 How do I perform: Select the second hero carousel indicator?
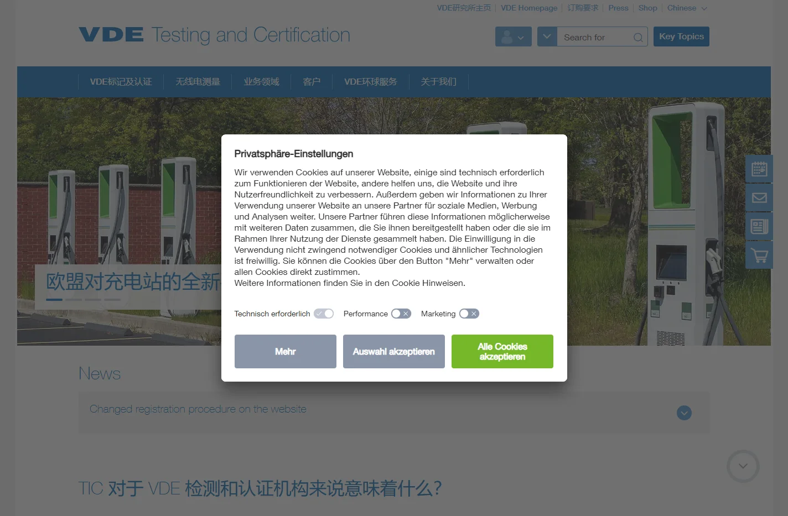(74, 299)
